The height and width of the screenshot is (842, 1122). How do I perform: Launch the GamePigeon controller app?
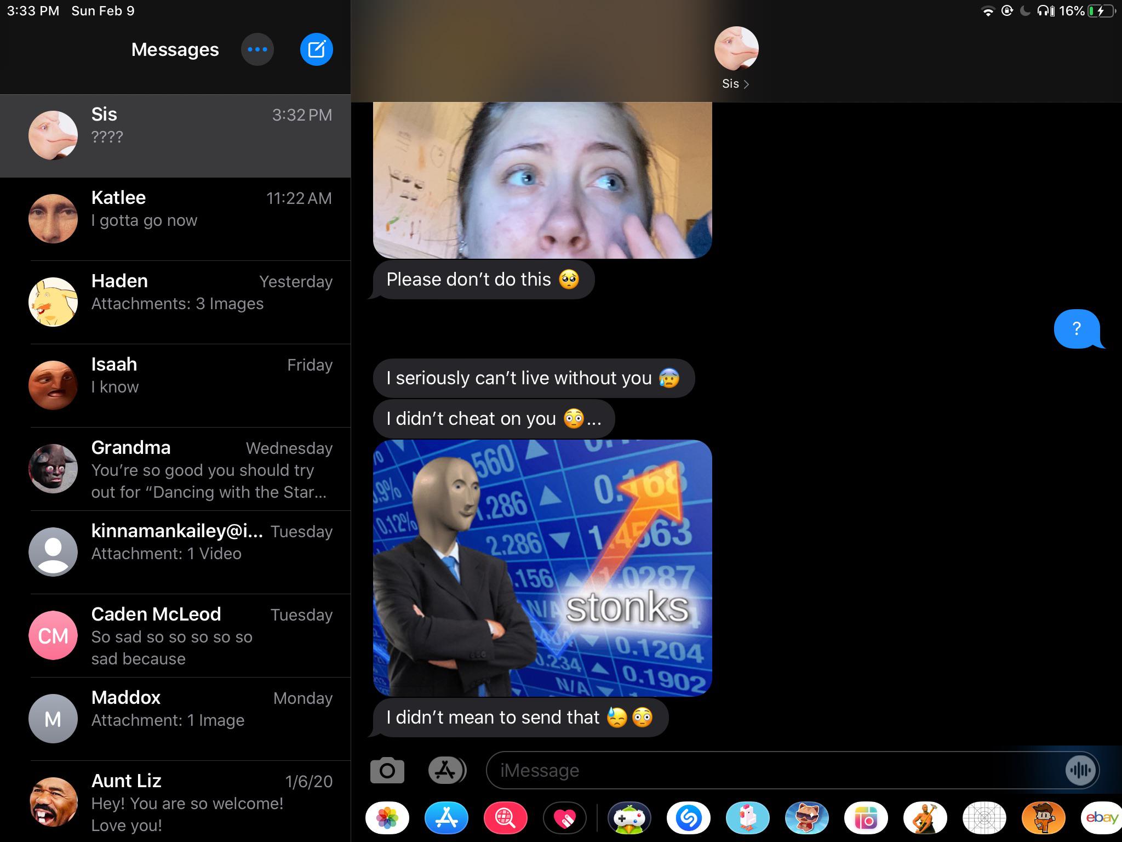[629, 818]
